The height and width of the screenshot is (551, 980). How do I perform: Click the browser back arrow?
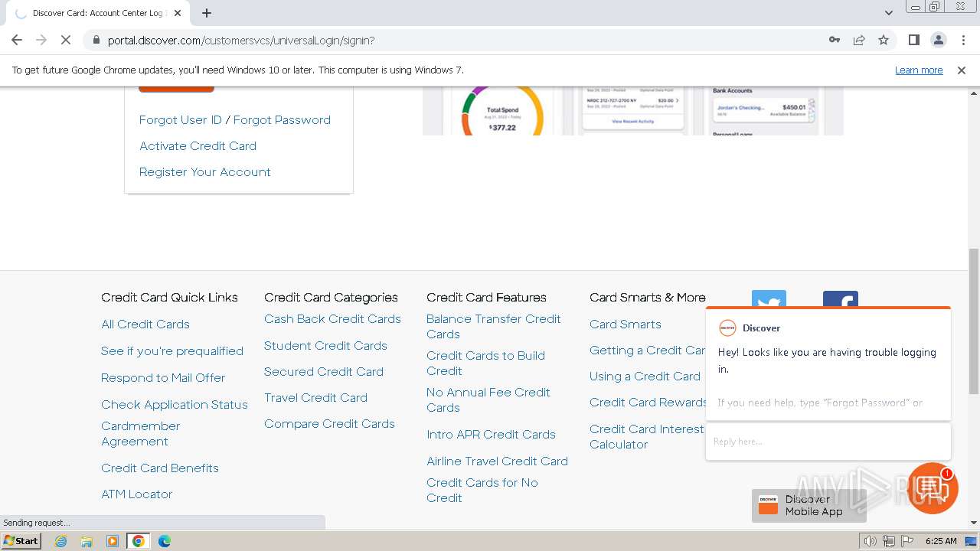pyautogui.click(x=17, y=40)
